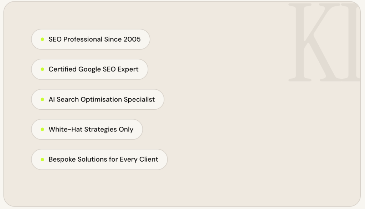This screenshot has height=209, width=365.
Task: Click the green dot beside SEO Professional
Action: 42,39
